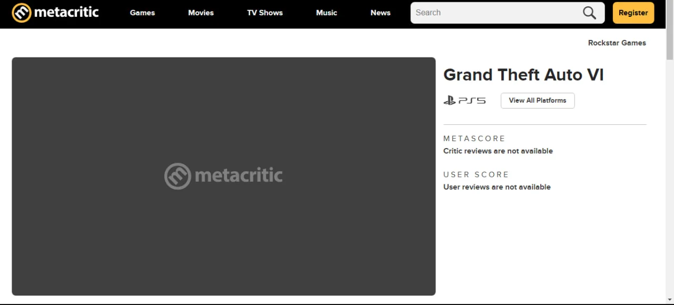Open the TV Shows menu

click(x=265, y=13)
